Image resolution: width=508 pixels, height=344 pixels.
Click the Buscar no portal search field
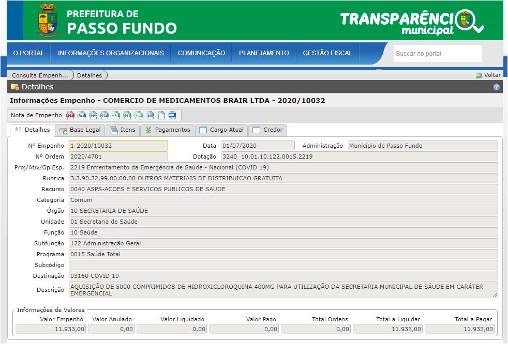pyautogui.click(x=437, y=54)
